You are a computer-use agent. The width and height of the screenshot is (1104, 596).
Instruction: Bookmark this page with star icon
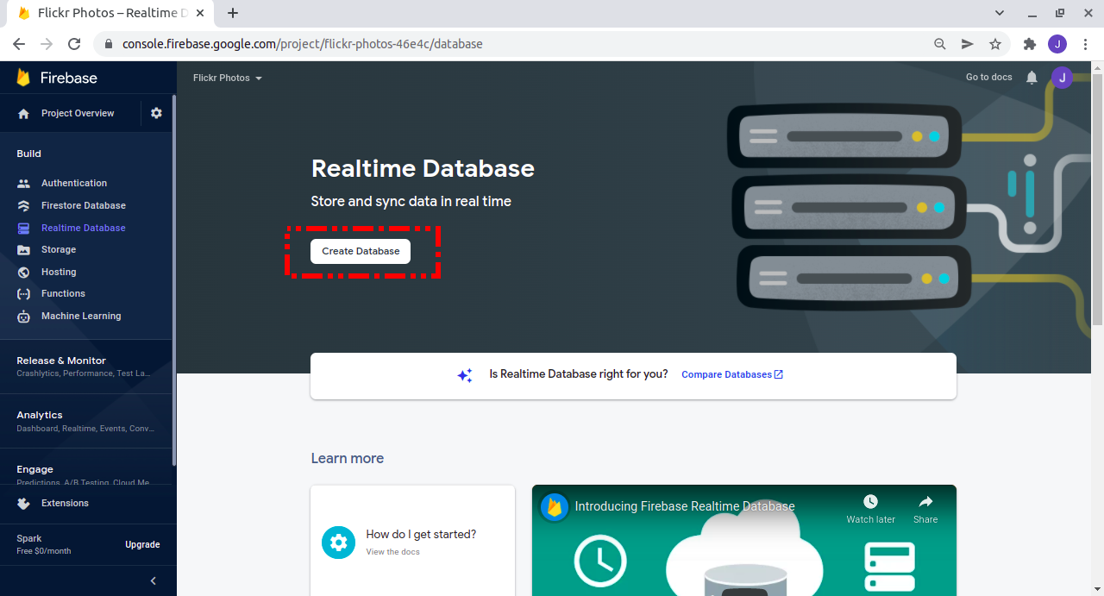(x=995, y=44)
